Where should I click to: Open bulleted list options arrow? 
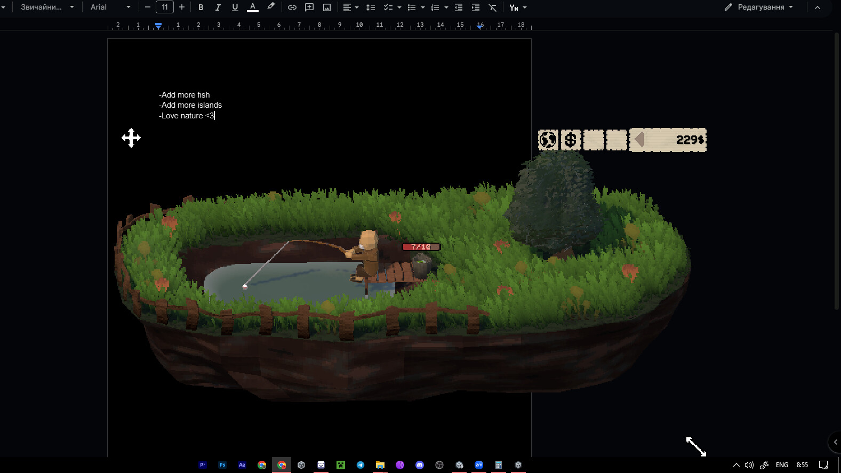(x=423, y=7)
